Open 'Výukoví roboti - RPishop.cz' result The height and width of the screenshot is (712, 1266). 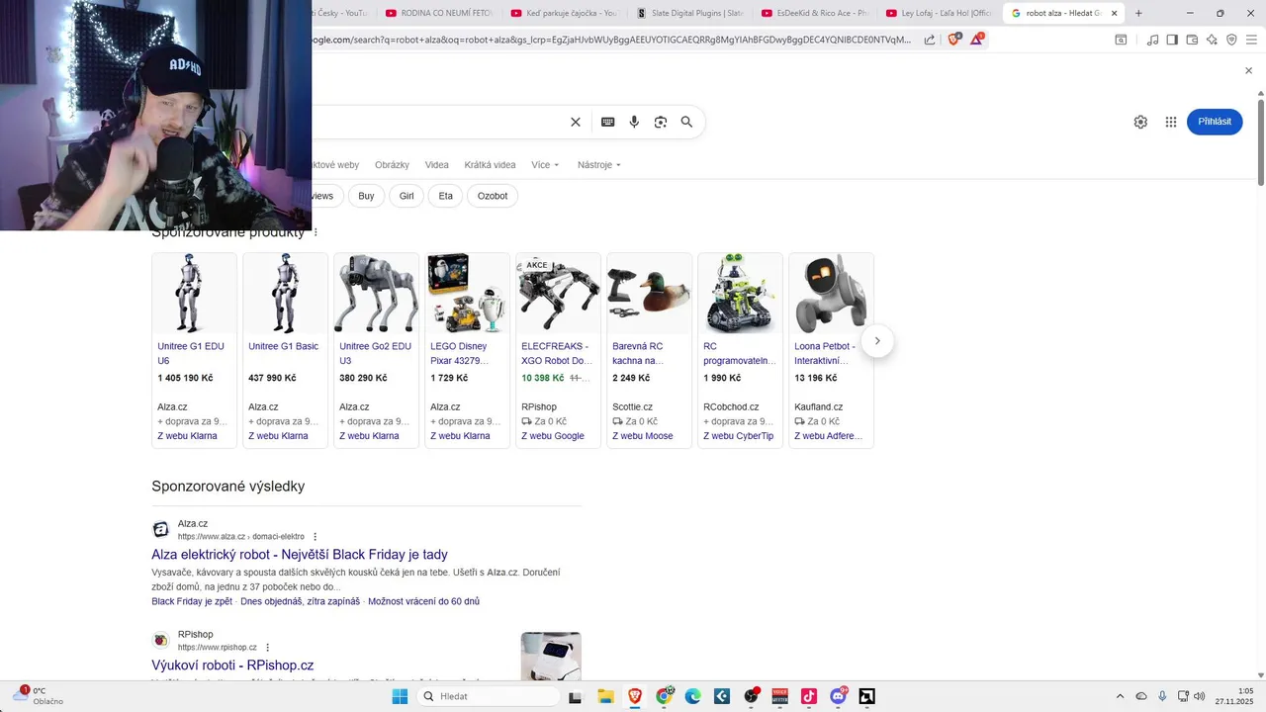tap(232, 666)
